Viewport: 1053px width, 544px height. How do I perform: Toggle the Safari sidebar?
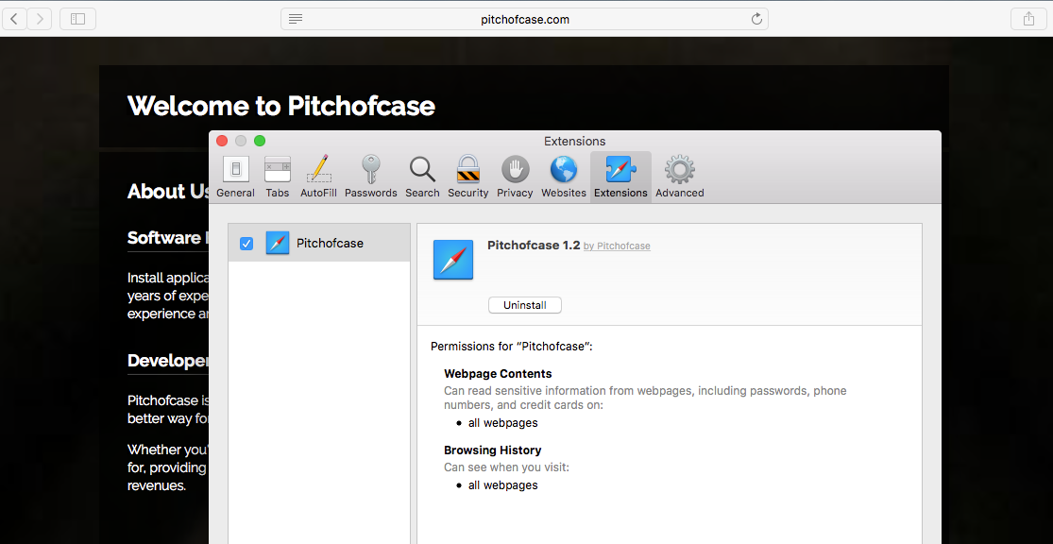[x=77, y=19]
